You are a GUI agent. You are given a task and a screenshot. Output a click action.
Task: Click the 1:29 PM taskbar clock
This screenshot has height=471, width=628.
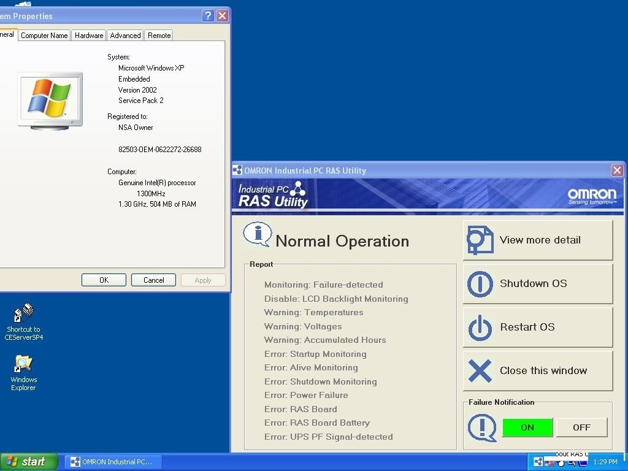pos(605,462)
